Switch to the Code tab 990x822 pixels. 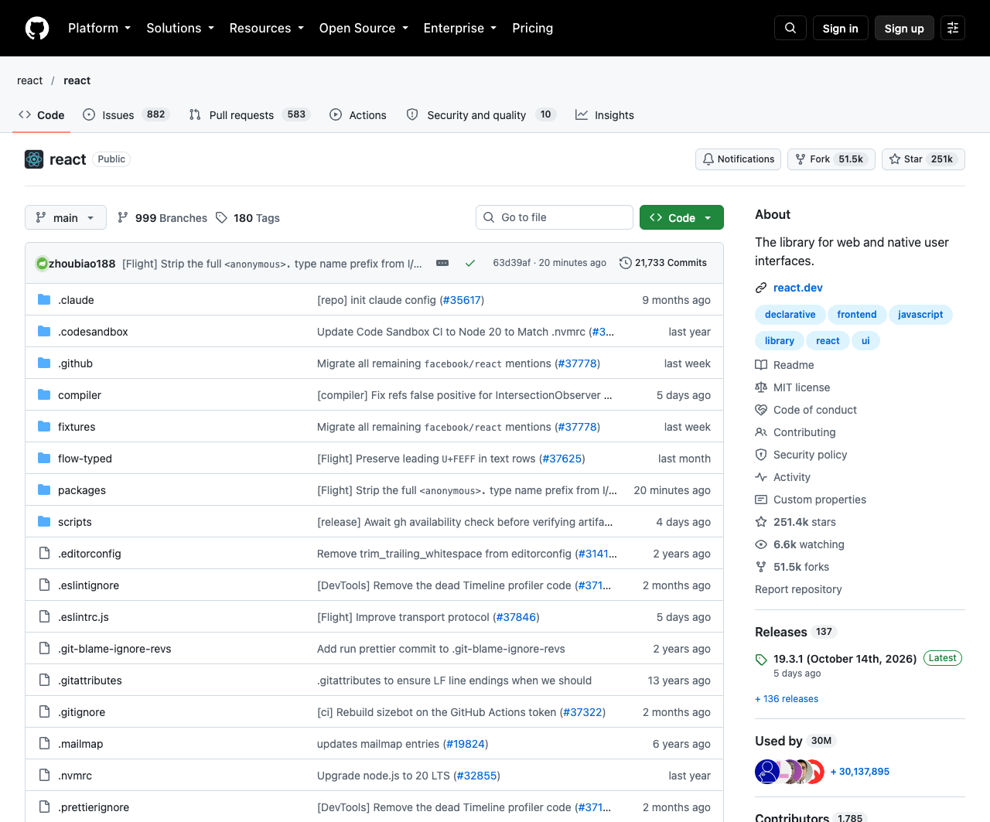42,115
